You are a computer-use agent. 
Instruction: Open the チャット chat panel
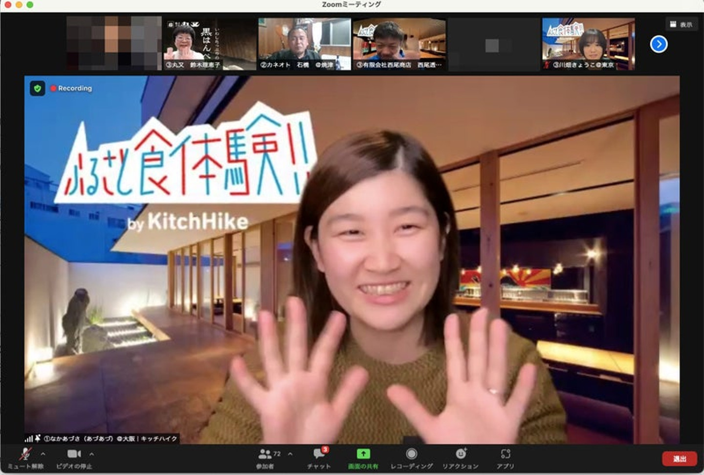(x=319, y=458)
